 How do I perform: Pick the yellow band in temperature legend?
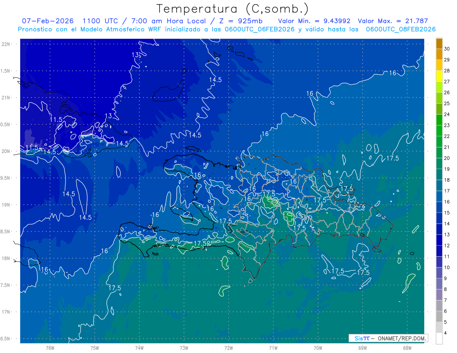coord(439,75)
